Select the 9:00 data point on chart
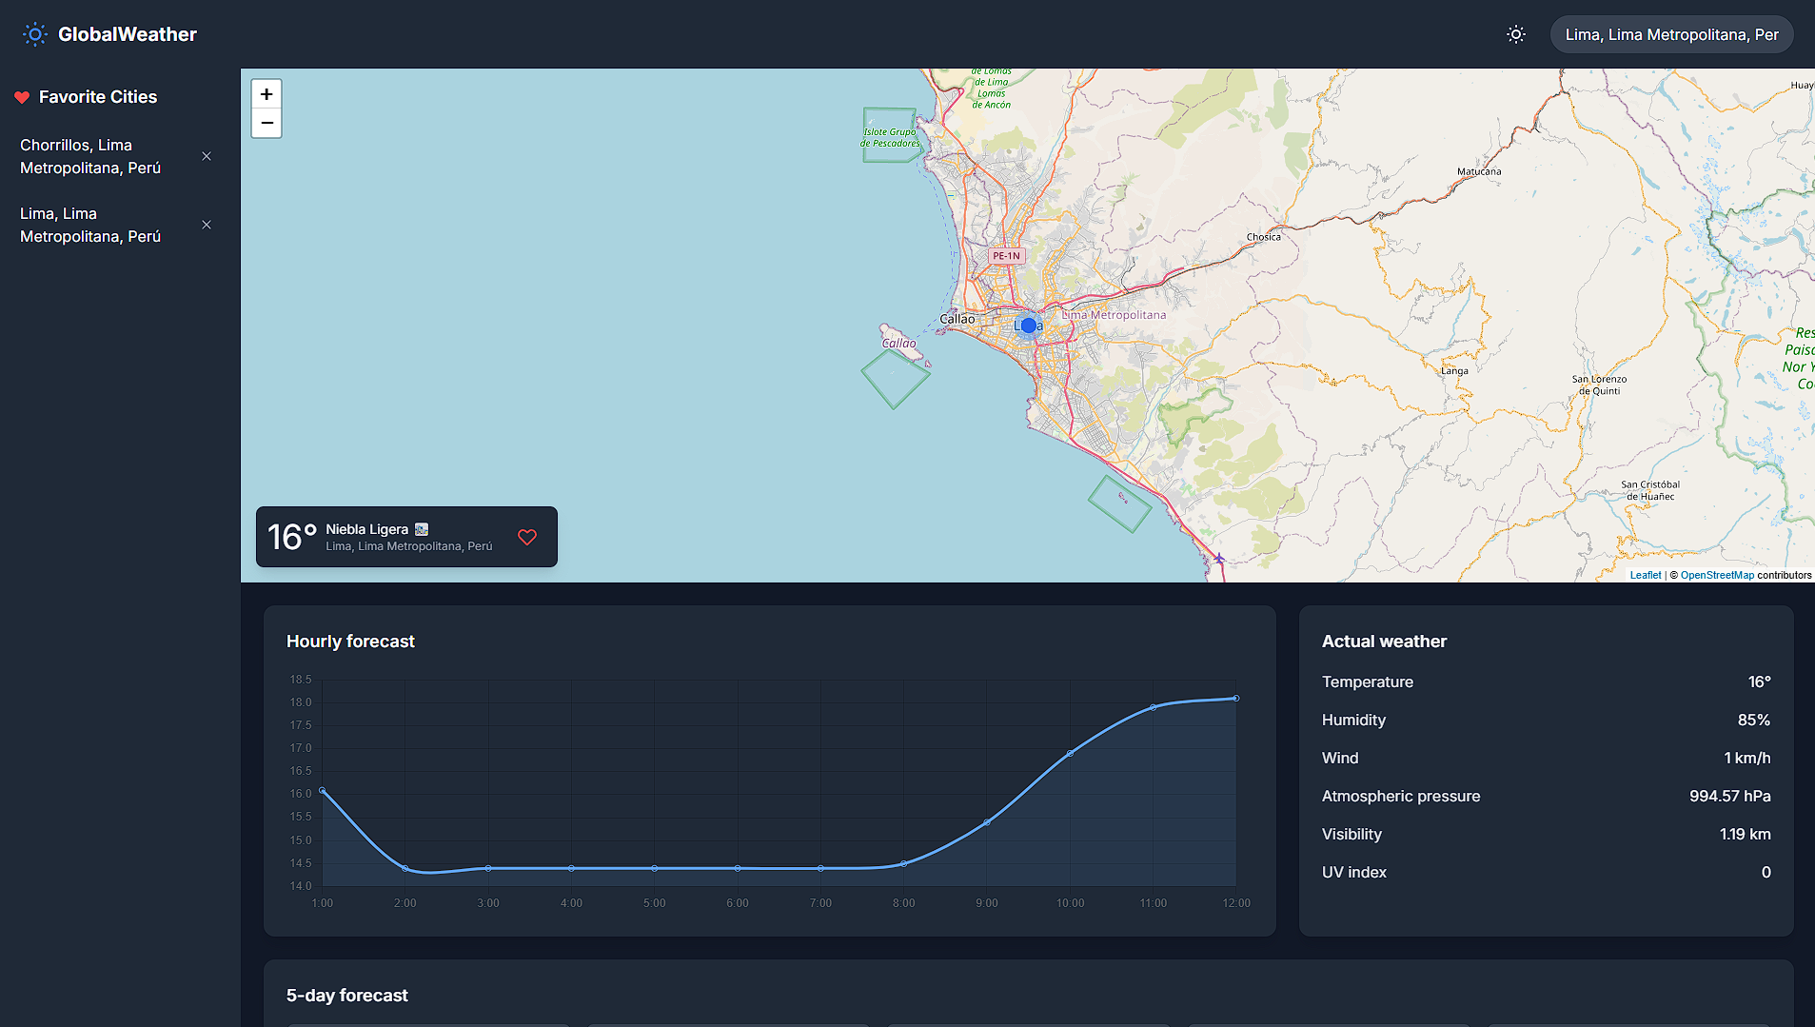The height and width of the screenshot is (1027, 1815). click(987, 822)
